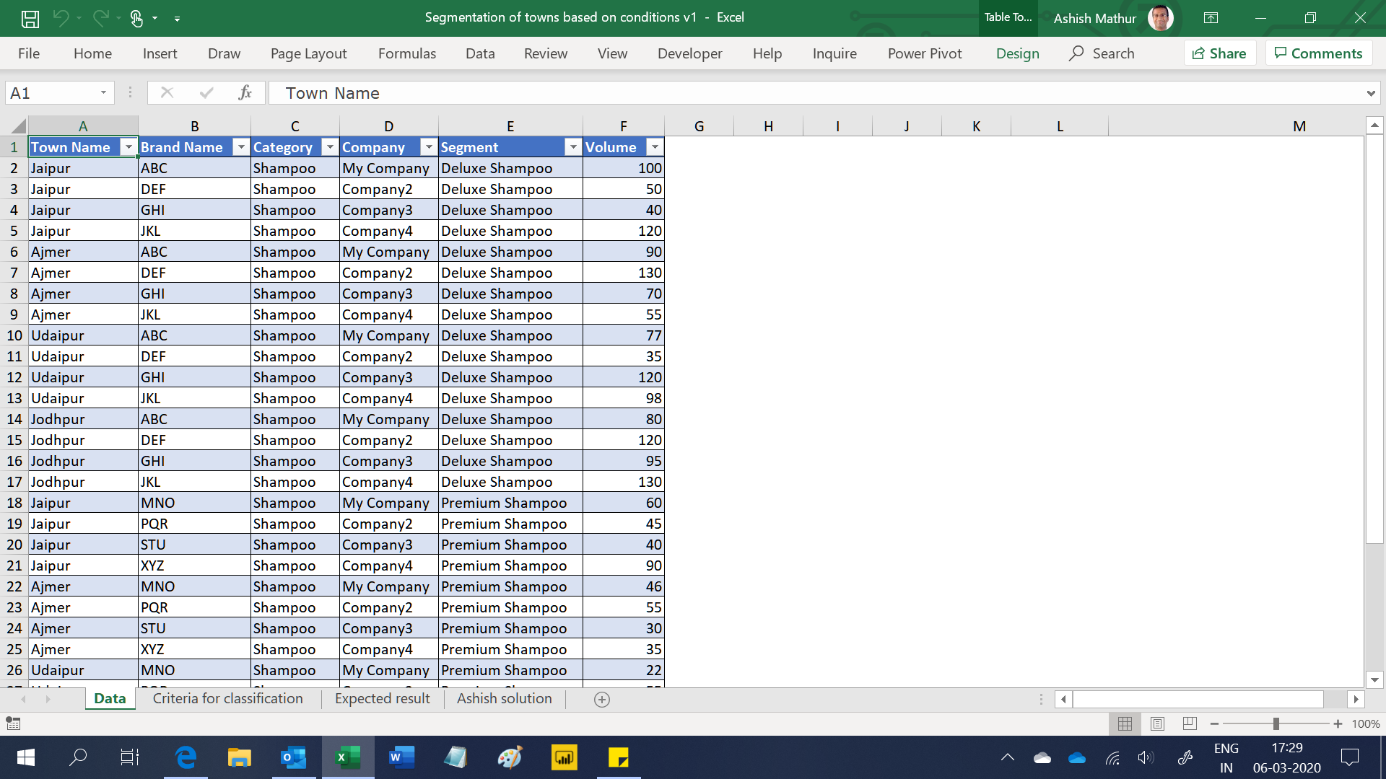Open Brand Name filter dropdown
Viewport: 1386px width, 779px height.
241,147
